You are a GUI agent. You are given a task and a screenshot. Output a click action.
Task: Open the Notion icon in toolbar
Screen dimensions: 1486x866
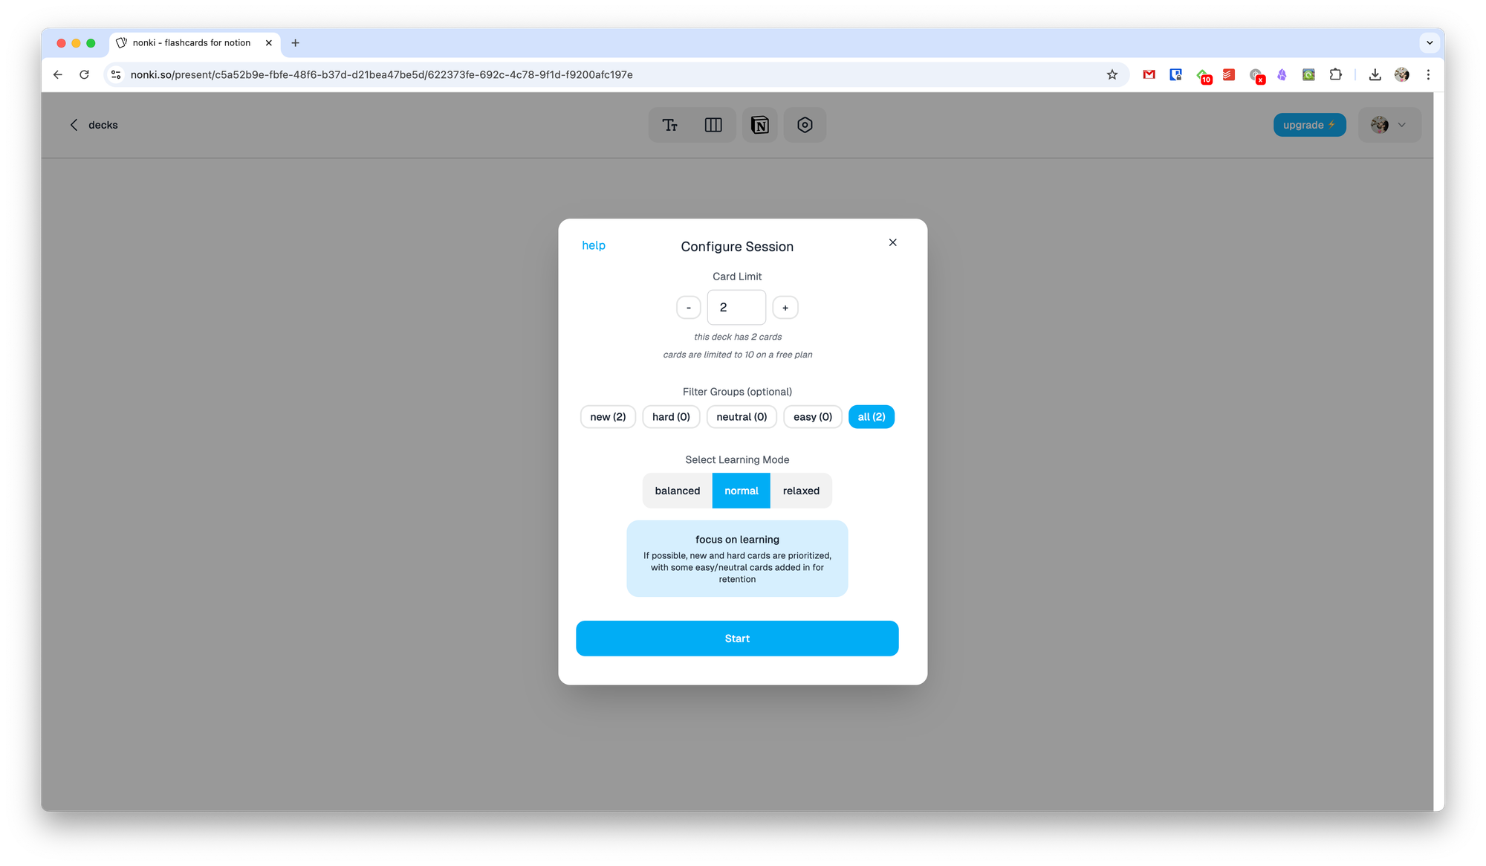759,125
